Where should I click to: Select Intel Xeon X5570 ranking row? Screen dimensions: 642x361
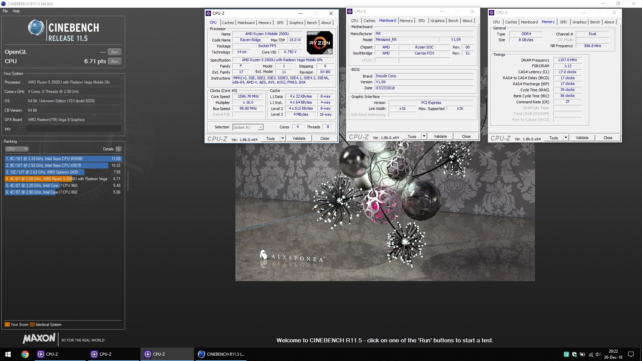click(63, 165)
